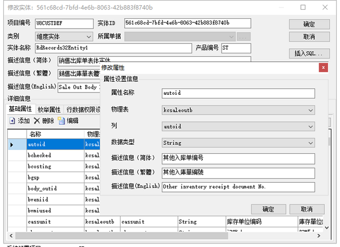Click the grid horizontal scrollbar thumb
This screenshot has height=247, width=340.
121,236
